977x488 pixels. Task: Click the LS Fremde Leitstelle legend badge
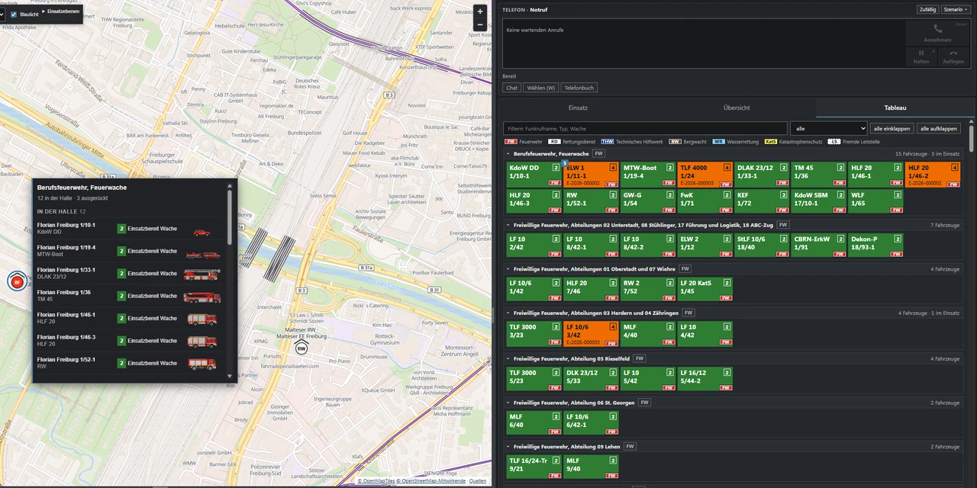point(834,141)
